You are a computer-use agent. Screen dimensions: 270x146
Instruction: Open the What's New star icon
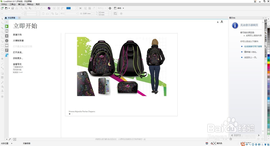[x=7, y=36]
